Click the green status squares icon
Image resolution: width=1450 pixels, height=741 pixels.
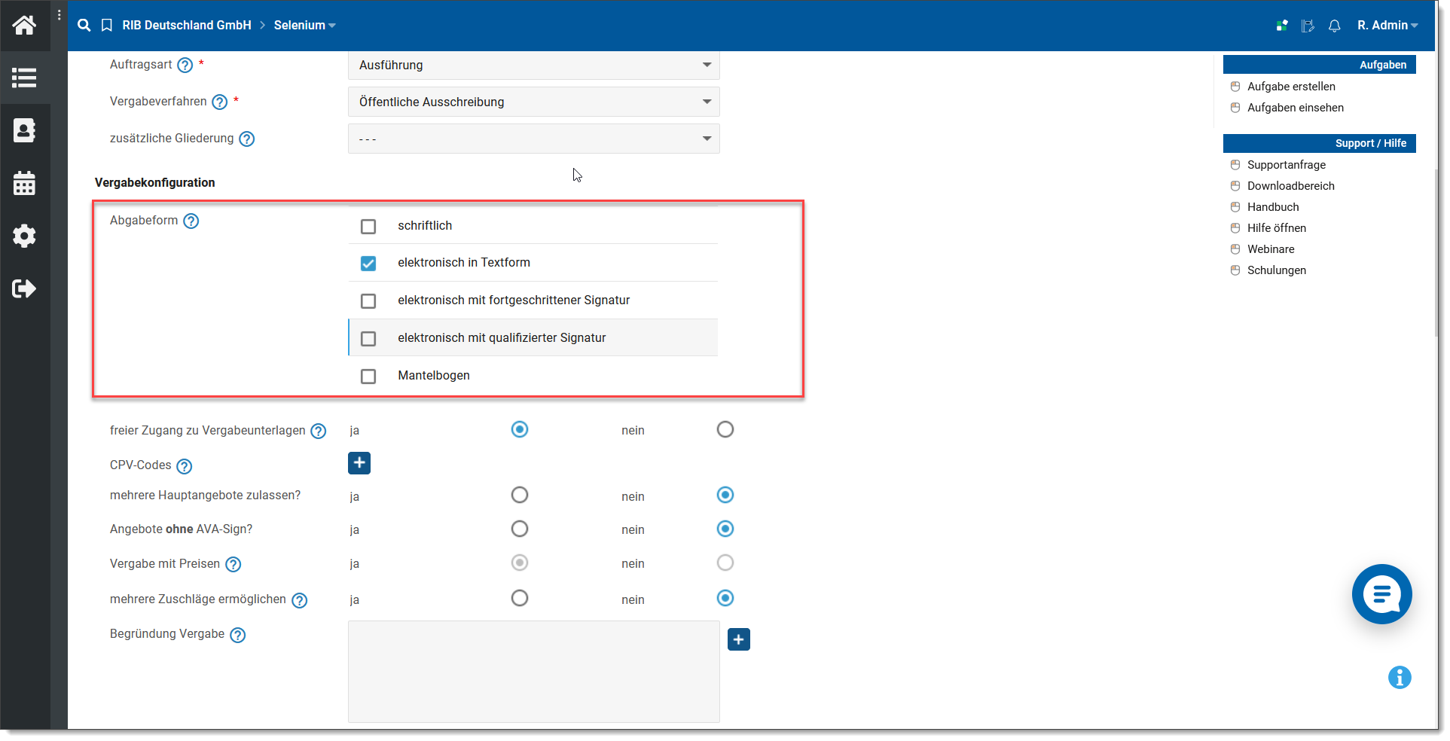pos(1282,25)
